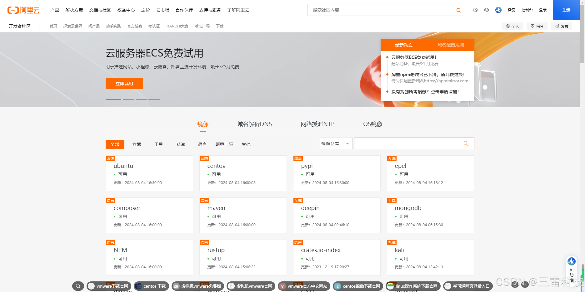Switch to the 域名解析DNS tab

coord(255,124)
